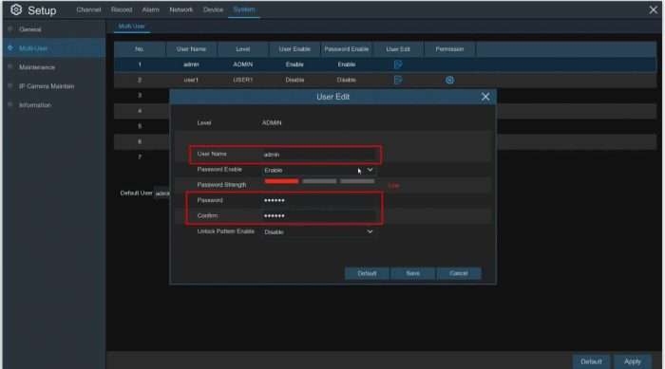Open Information section in sidebar
The image size is (665, 369).
[35, 104]
